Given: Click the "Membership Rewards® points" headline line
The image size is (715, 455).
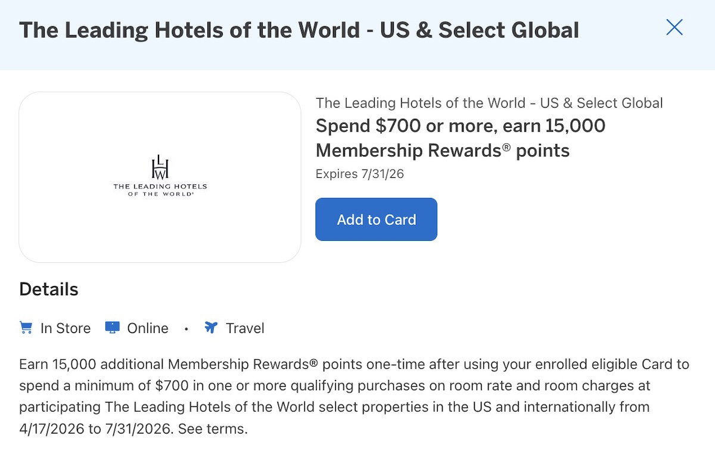Looking at the screenshot, I should [442, 151].
